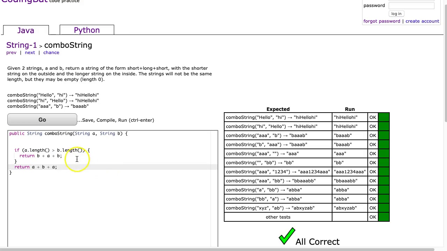Open the String-1 section link

point(22,45)
